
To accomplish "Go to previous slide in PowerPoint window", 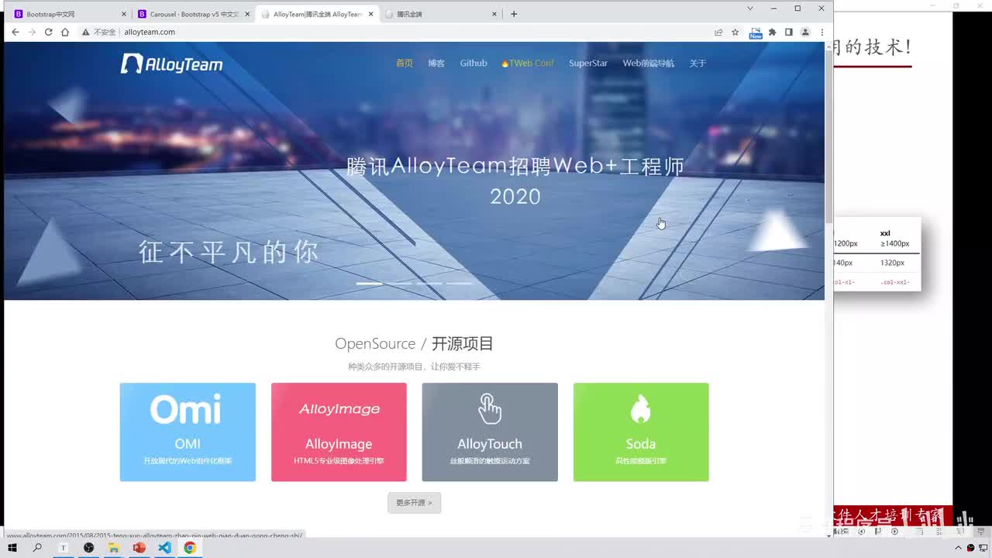I will 861,532.
